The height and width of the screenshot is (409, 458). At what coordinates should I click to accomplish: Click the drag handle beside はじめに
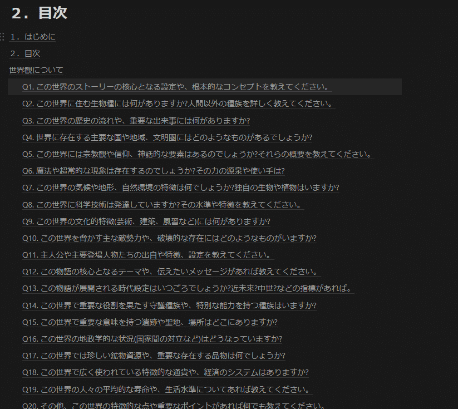[x=2, y=37]
